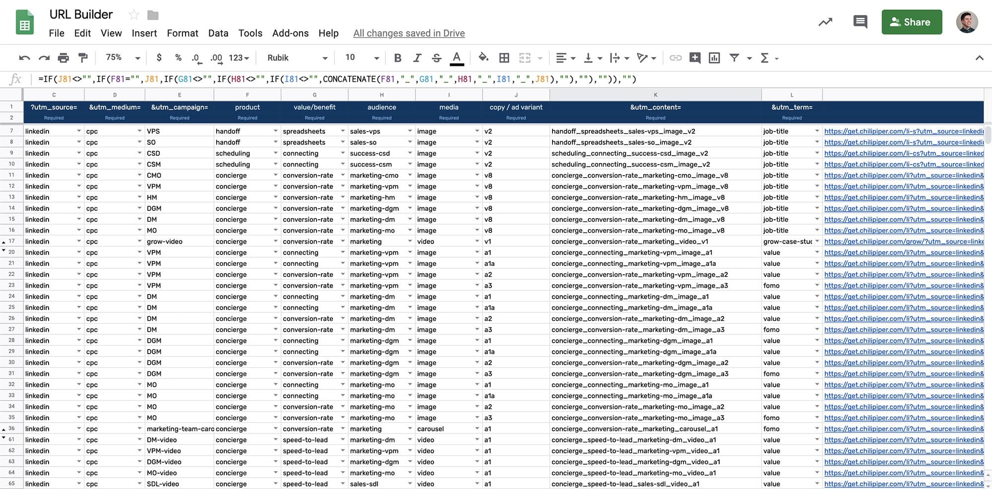Increase decimal places with the .00 button
992x489 pixels.
coord(216,58)
